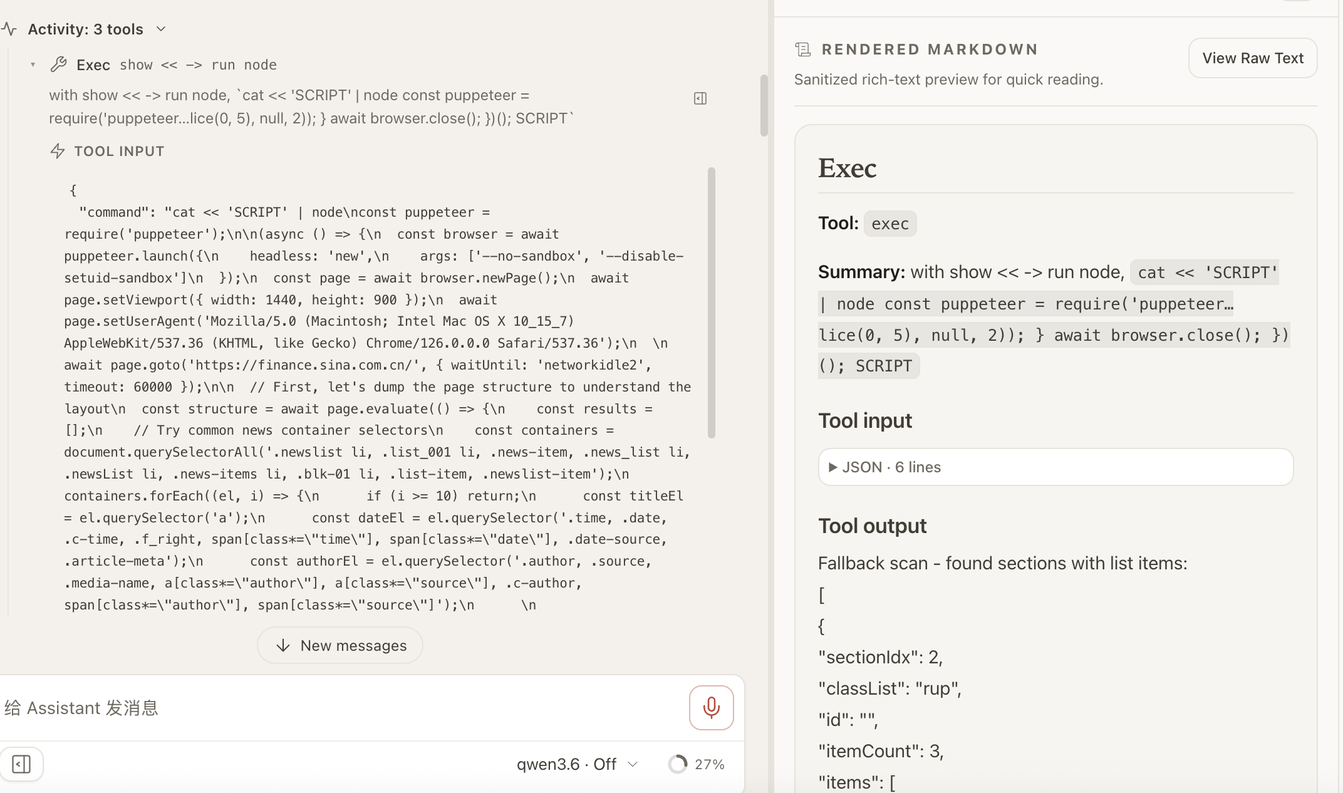This screenshot has width=1343, height=793.
Task: Click the tool input code scrollbar
Action: [x=712, y=303]
